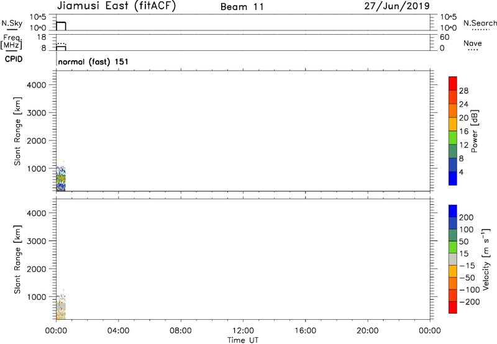
Task: Click the 'Slant Range [km]' label of the velocity panel
Action: [x=17, y=260]
